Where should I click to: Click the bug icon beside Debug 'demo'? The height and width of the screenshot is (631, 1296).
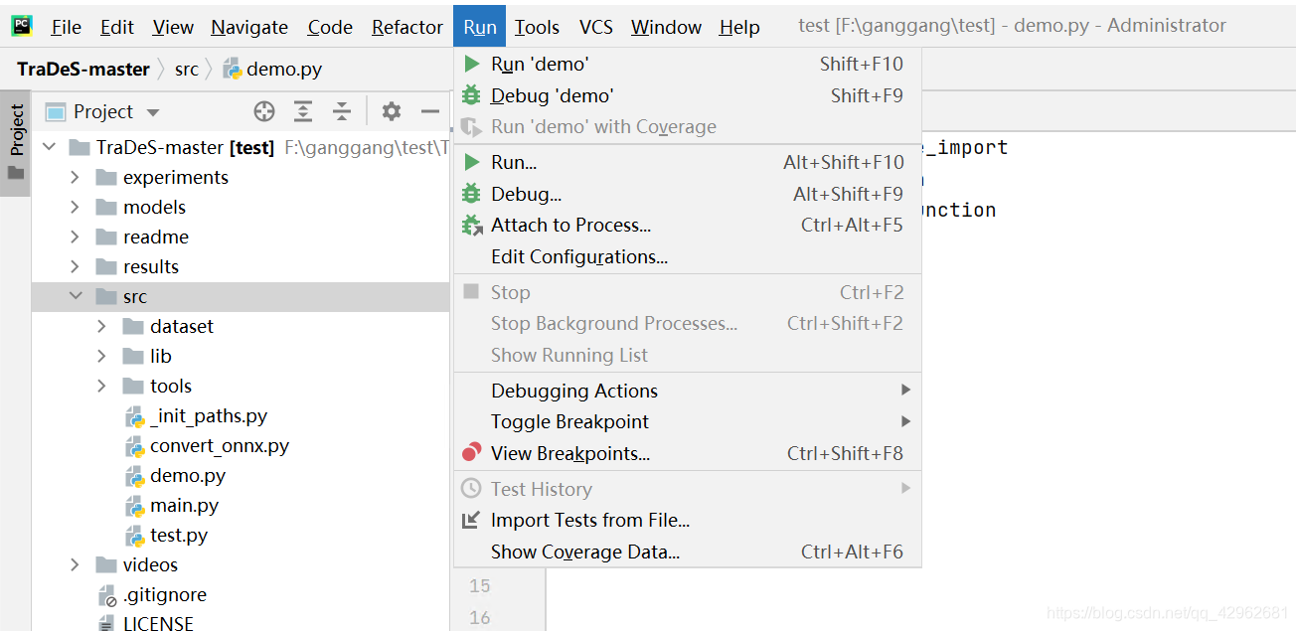coord(472,95)
